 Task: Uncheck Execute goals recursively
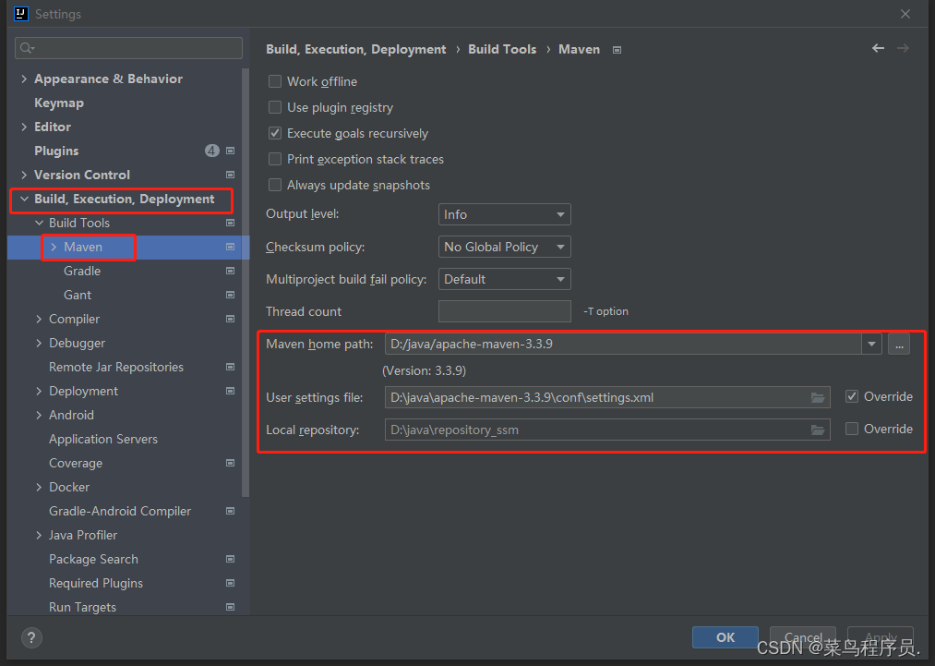(275, 133)
